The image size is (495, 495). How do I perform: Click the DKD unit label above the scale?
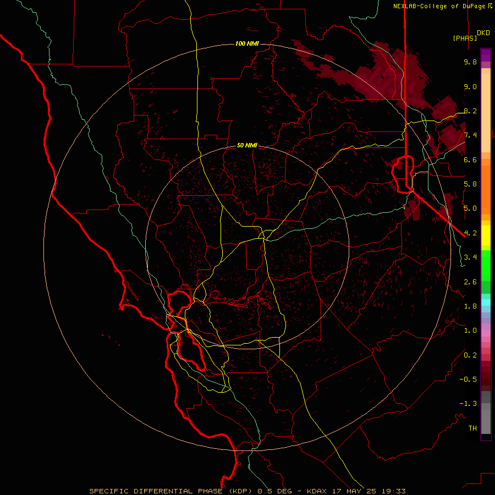483,33
